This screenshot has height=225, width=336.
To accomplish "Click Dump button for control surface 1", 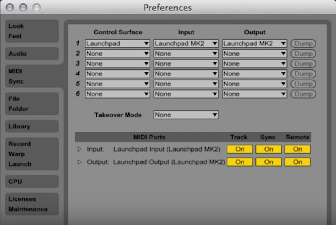I will [x=303, y=44].
